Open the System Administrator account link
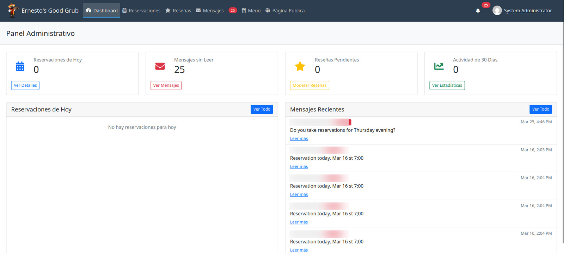The image size is (564, 253). (528, 11)
